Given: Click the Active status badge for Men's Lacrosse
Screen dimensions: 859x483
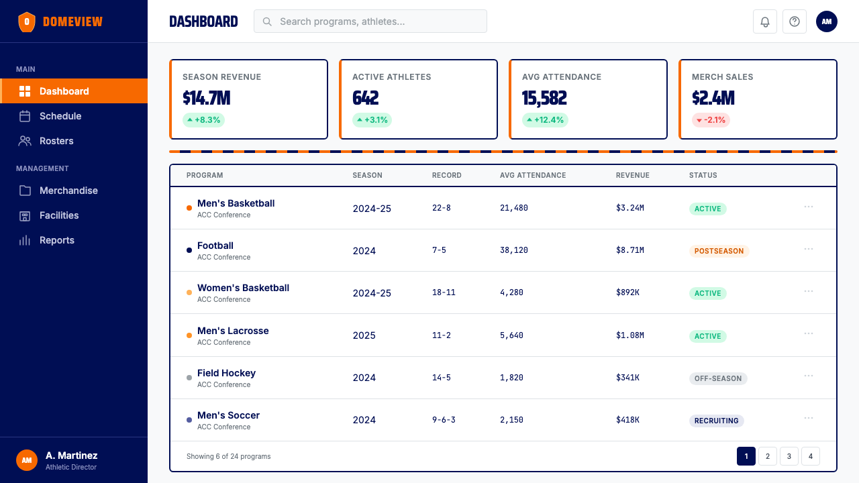Looking at the screenshot, I should [x=707, y=336].
